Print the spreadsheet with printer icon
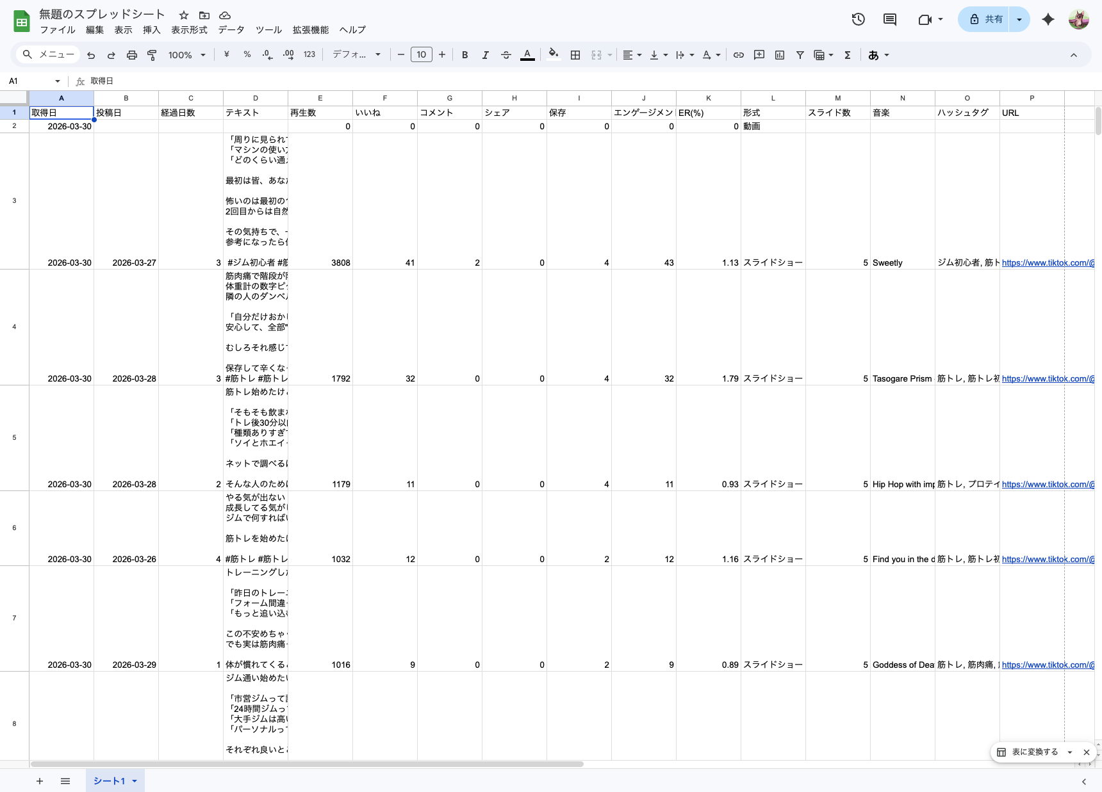This screenshot has height=792, width=1102. (132, 55)
